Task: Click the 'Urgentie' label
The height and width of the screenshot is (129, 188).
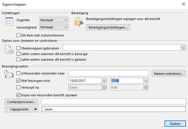Action: [23, 20]
